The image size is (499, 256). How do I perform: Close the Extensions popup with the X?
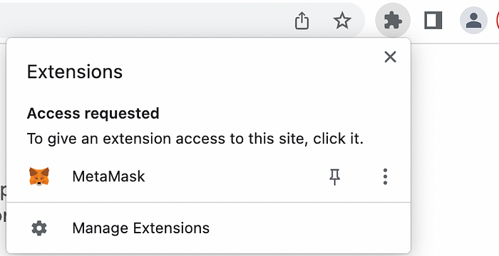[x=390, y=57]
